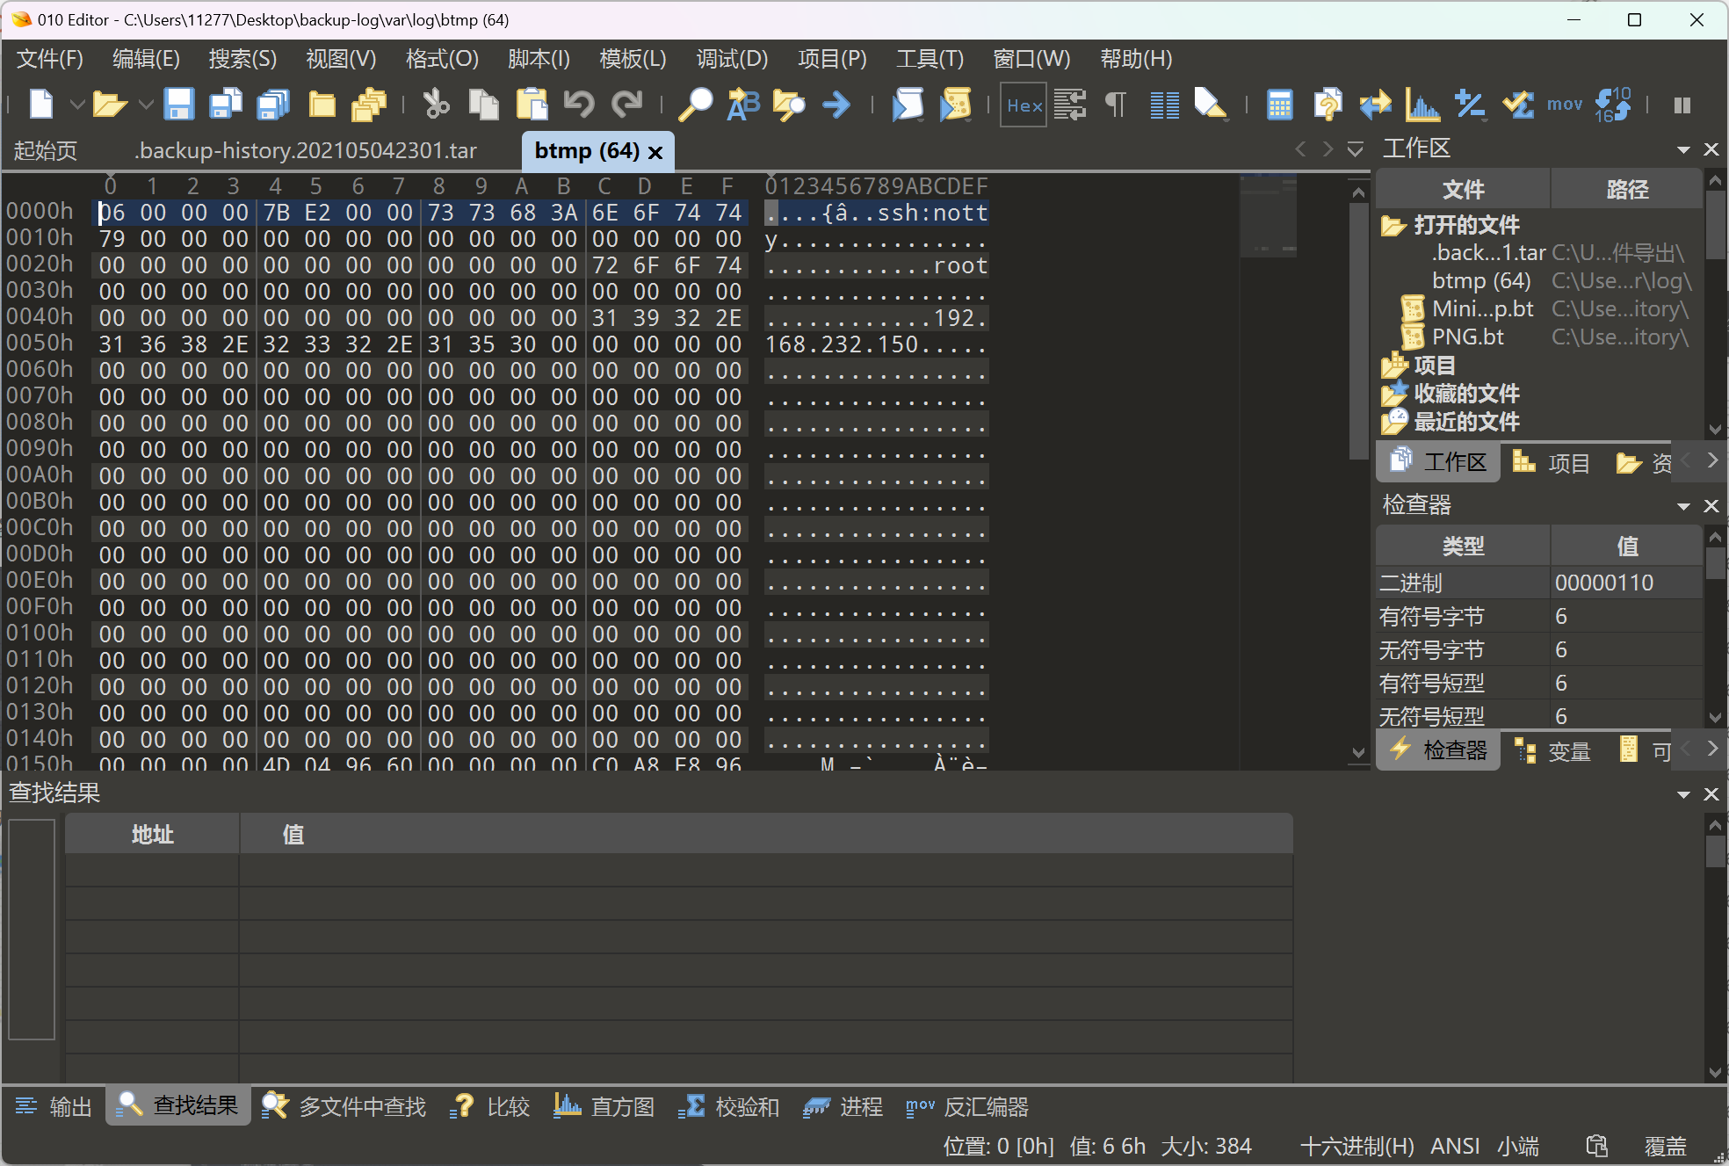
Task: Open the 直方图 bottom tab
Action: tap(604, 1106)
